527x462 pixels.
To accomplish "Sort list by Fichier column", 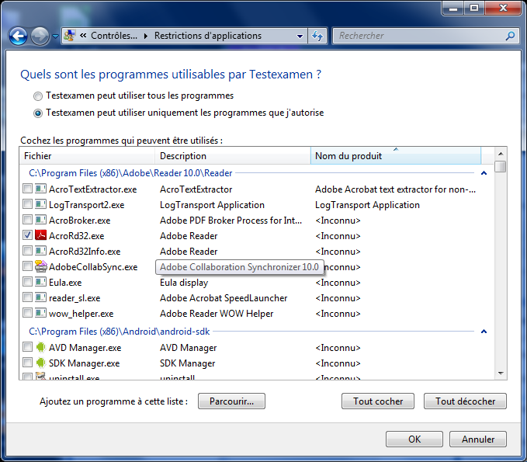I will point(88,155).
